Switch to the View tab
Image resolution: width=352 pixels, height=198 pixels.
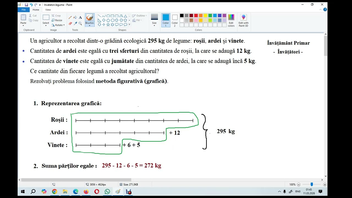click(x=48, y=10)
